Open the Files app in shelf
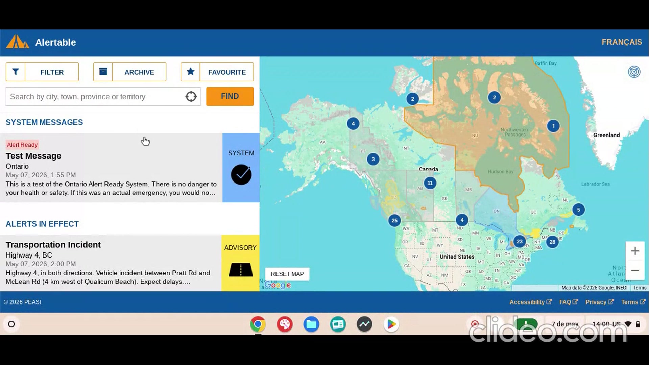 (311, 324)
